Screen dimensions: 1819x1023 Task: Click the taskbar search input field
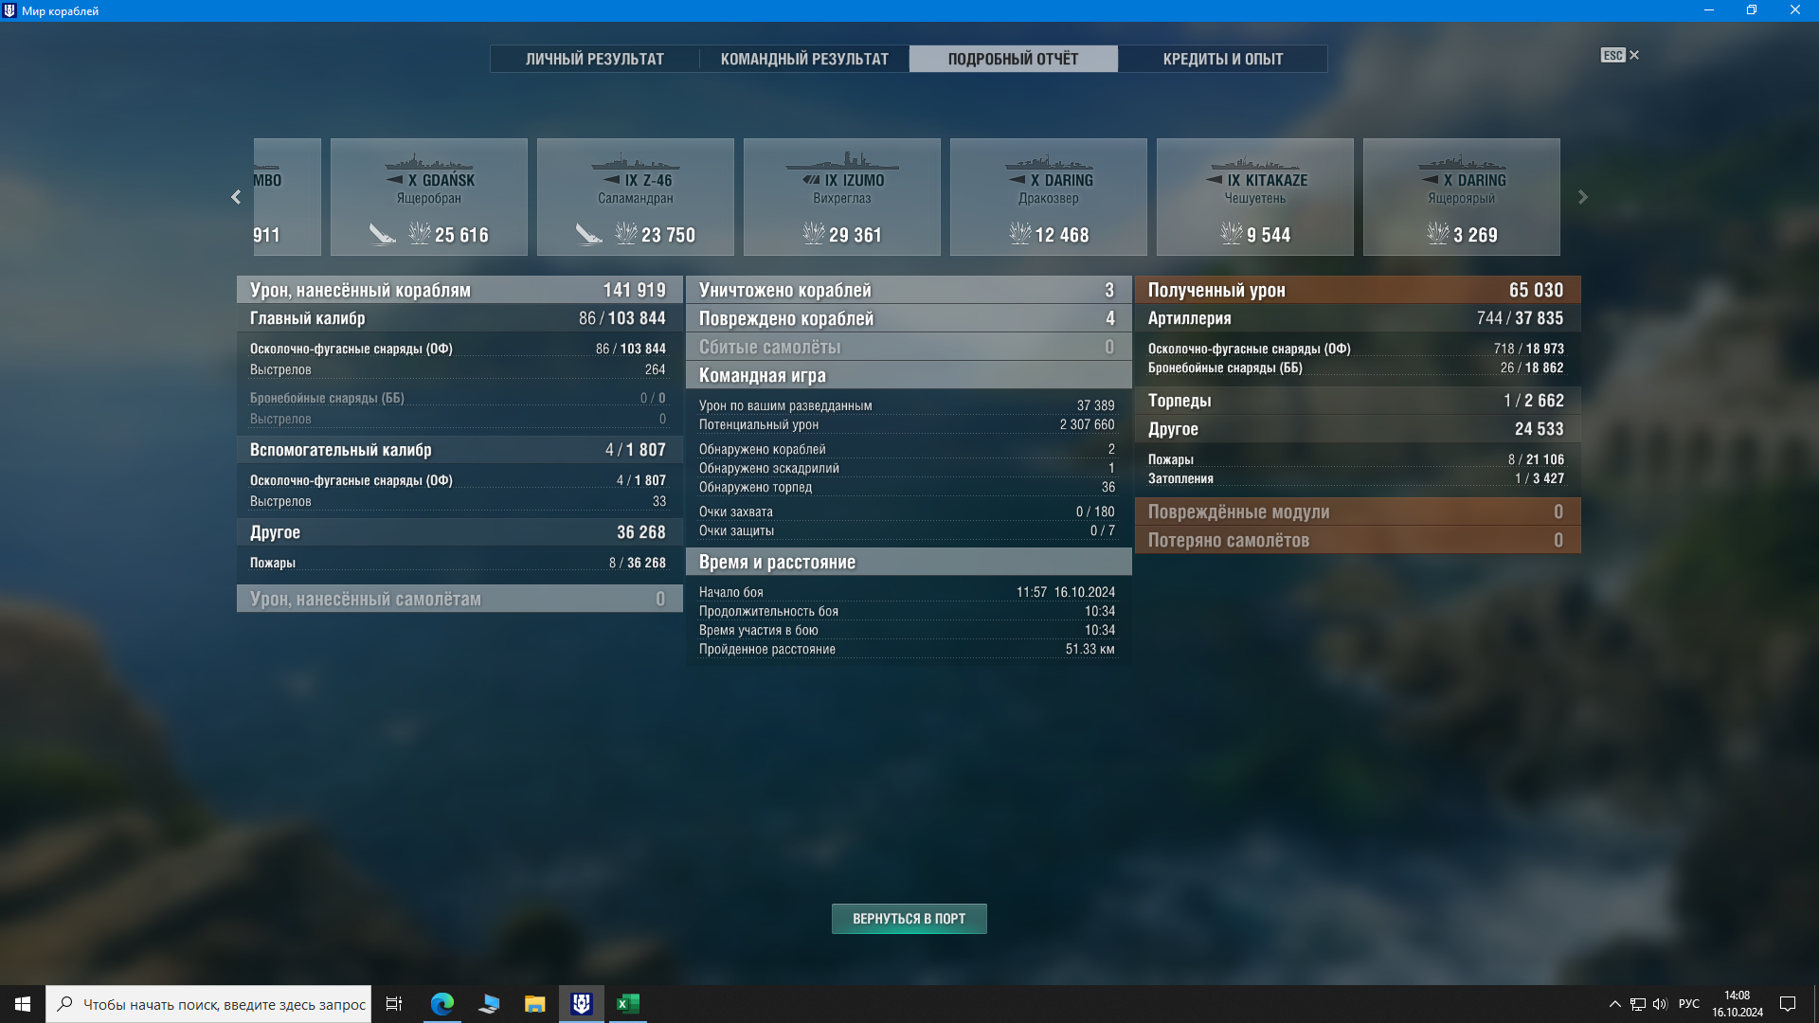point(224,1004)
